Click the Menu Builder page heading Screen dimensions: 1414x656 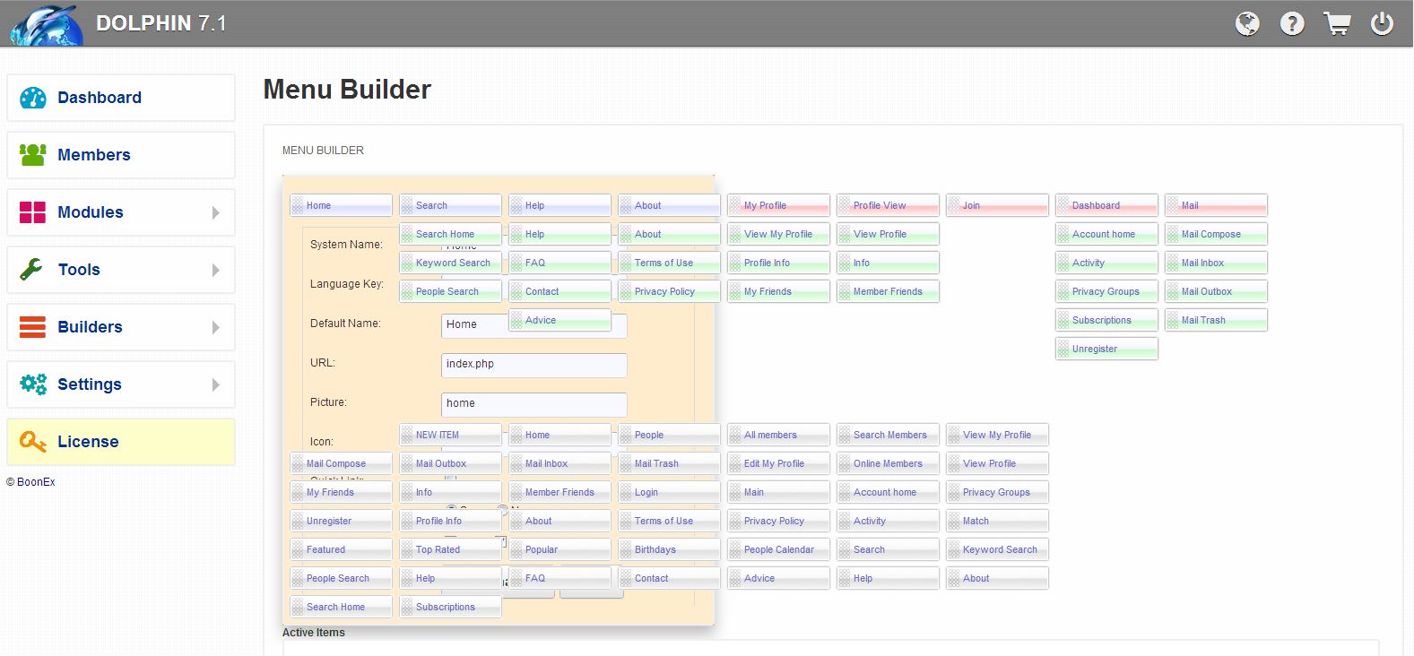(x=347, y=90)
